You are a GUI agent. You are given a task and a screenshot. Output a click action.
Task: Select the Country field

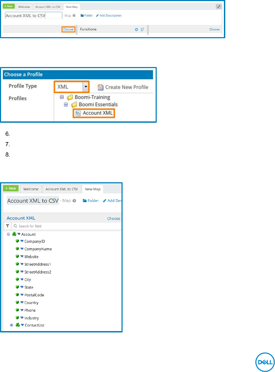(x=31, y=303)
